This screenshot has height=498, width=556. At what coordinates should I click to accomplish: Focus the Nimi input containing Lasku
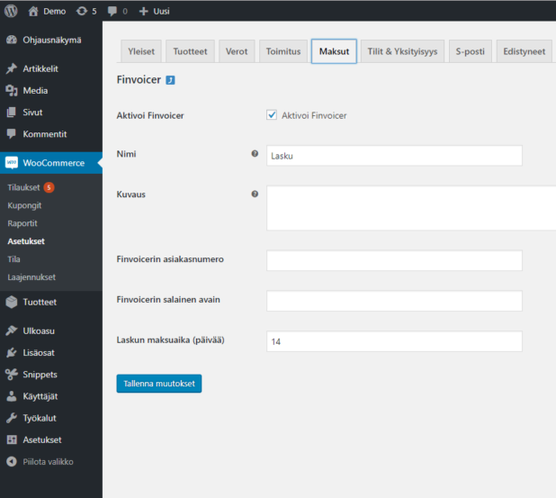[x=394, y=156]
